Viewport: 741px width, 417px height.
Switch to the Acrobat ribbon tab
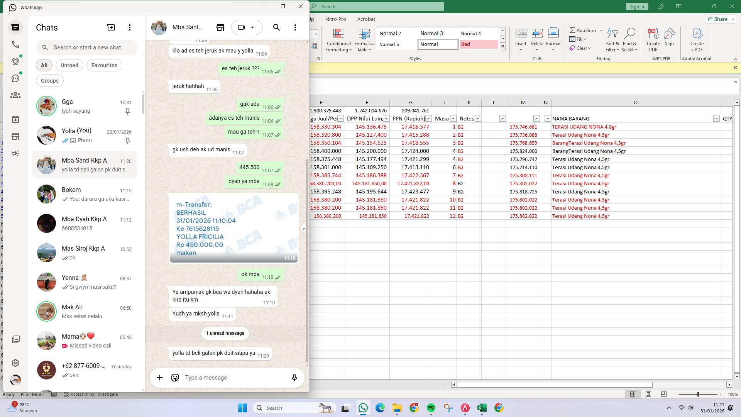[x=366, y=19]
